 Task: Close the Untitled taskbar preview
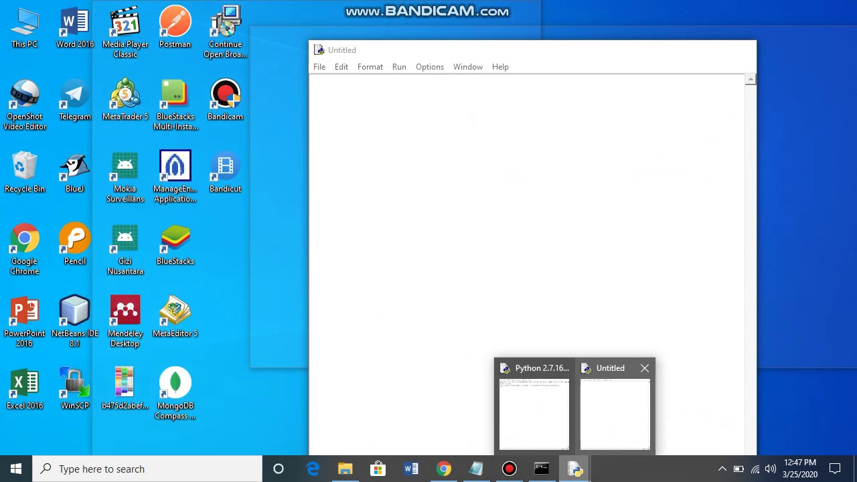[x=645, y=368]
